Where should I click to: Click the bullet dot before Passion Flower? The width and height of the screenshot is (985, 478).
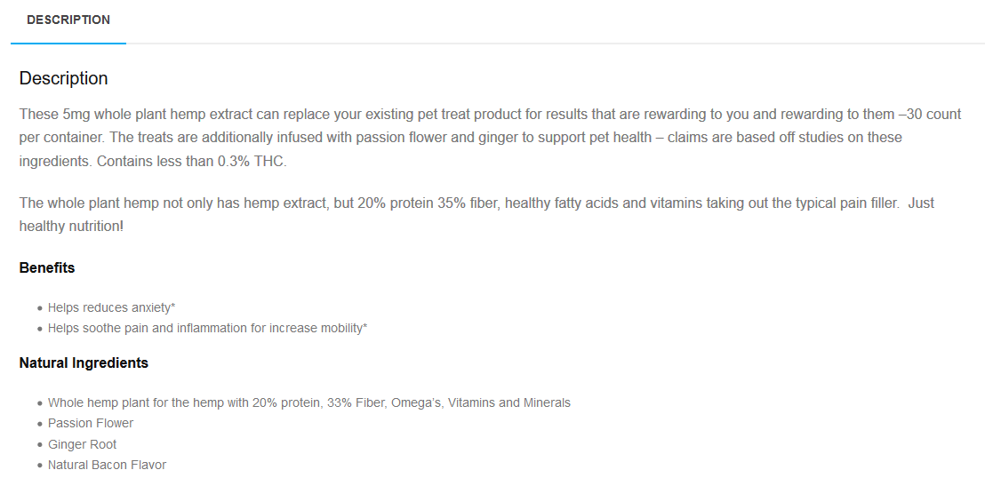coord(40,424)
